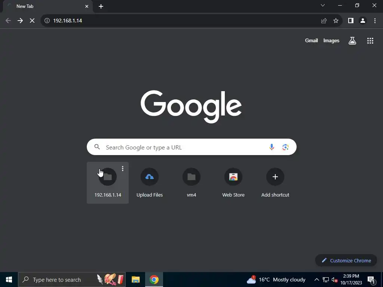Open the Chrome profile menu

(x=363, y=21)
